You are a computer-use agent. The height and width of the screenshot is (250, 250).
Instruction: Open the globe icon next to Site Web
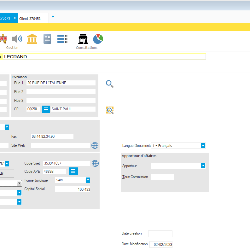click(95, 145)
